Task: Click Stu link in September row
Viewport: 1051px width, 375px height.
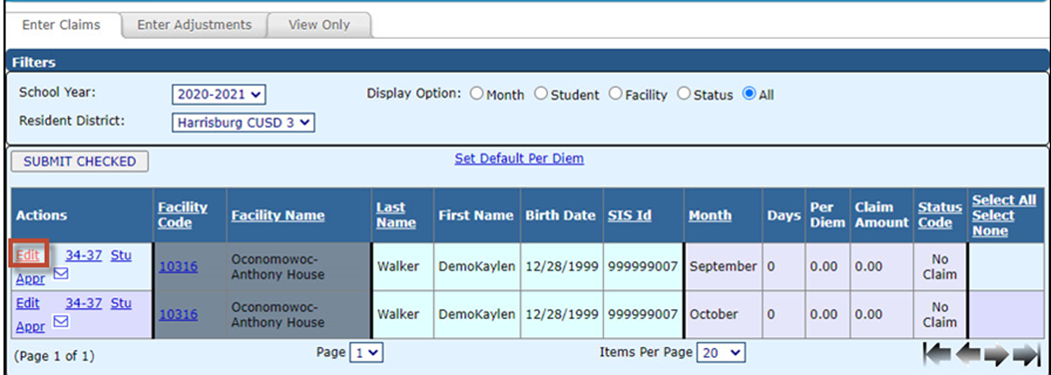Action: coord(121,255)
